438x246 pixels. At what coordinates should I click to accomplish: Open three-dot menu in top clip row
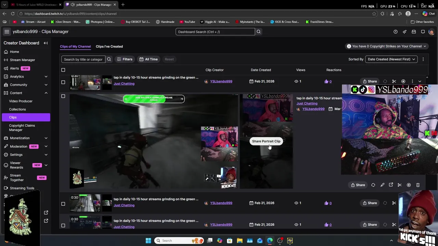pos(412,81)
